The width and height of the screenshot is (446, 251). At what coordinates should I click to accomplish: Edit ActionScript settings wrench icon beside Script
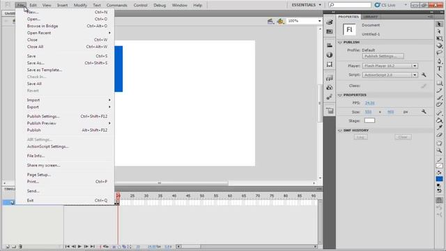click(x=424, y=75)
